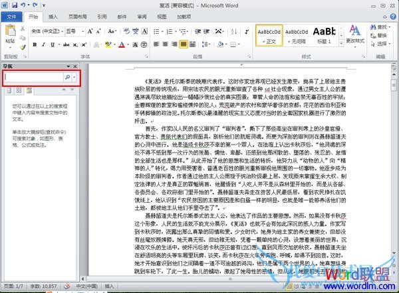Switch to the 视图 View tab

pos(162,17)
